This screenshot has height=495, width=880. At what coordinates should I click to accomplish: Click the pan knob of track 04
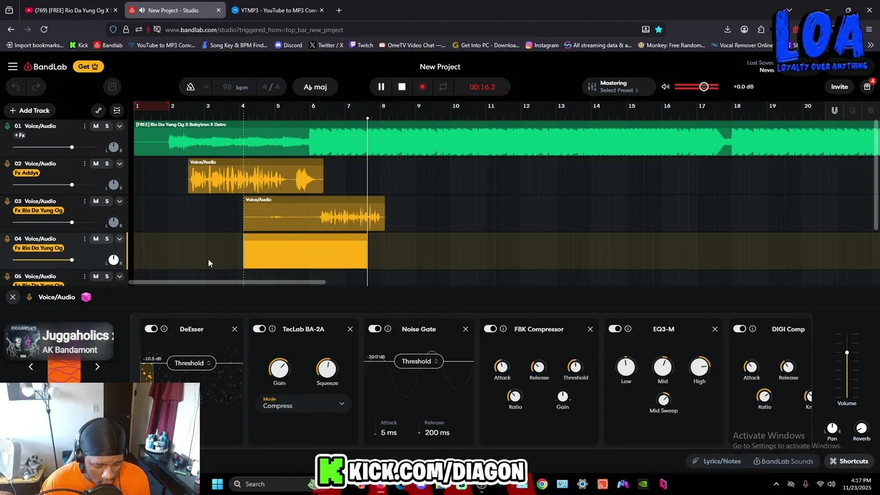113,260
